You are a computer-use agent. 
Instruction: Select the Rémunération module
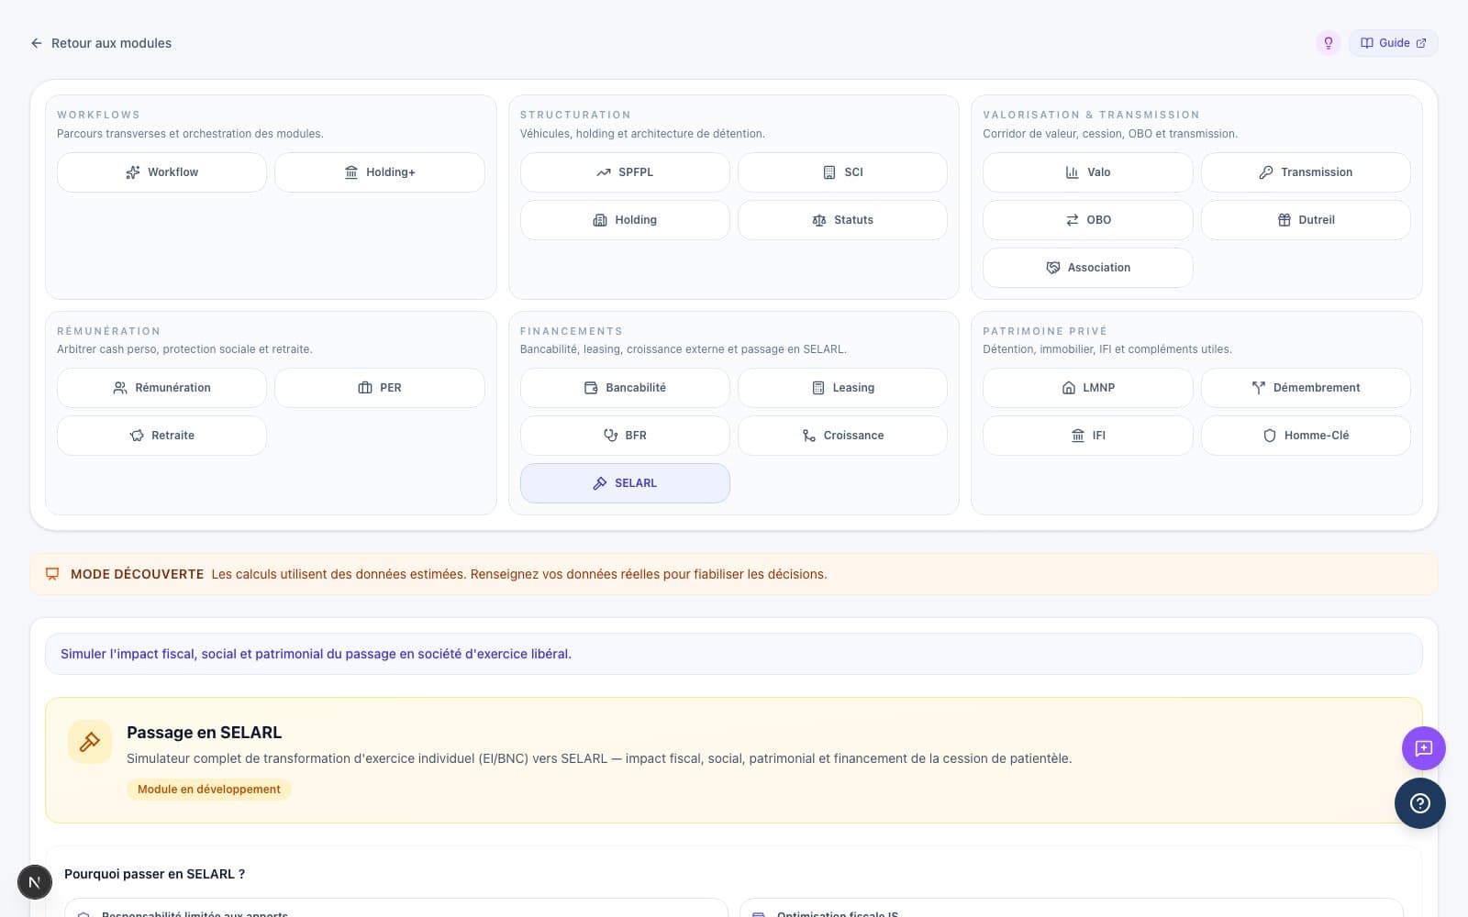click(x=161, y=388)
